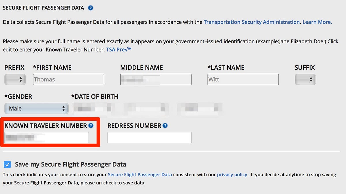This screenshot has width=346, height=194.
Task: Click the Secure Flight Passenger Data consent link
Action: pos(140,174)
